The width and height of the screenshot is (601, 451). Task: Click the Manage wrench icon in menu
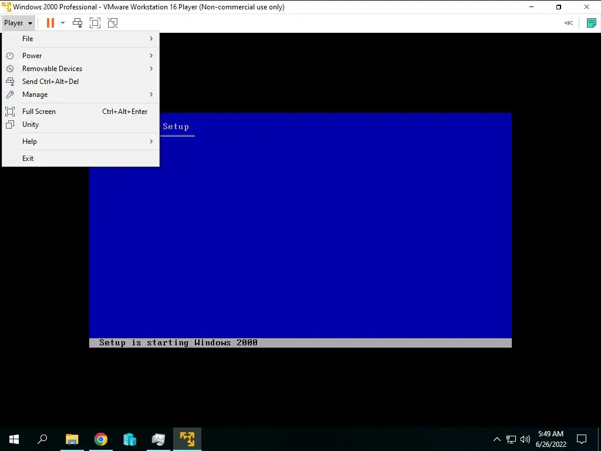(x=10, y=95)
